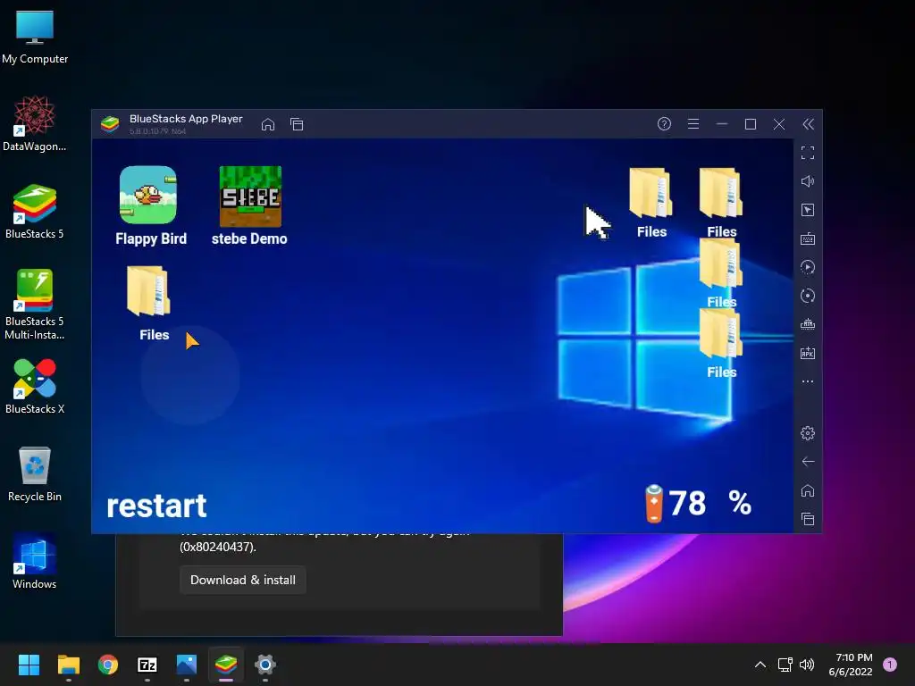Collapse BlueStacks side toolbar with double chevron
Screen dimensions: 915x686
(808, 123)
